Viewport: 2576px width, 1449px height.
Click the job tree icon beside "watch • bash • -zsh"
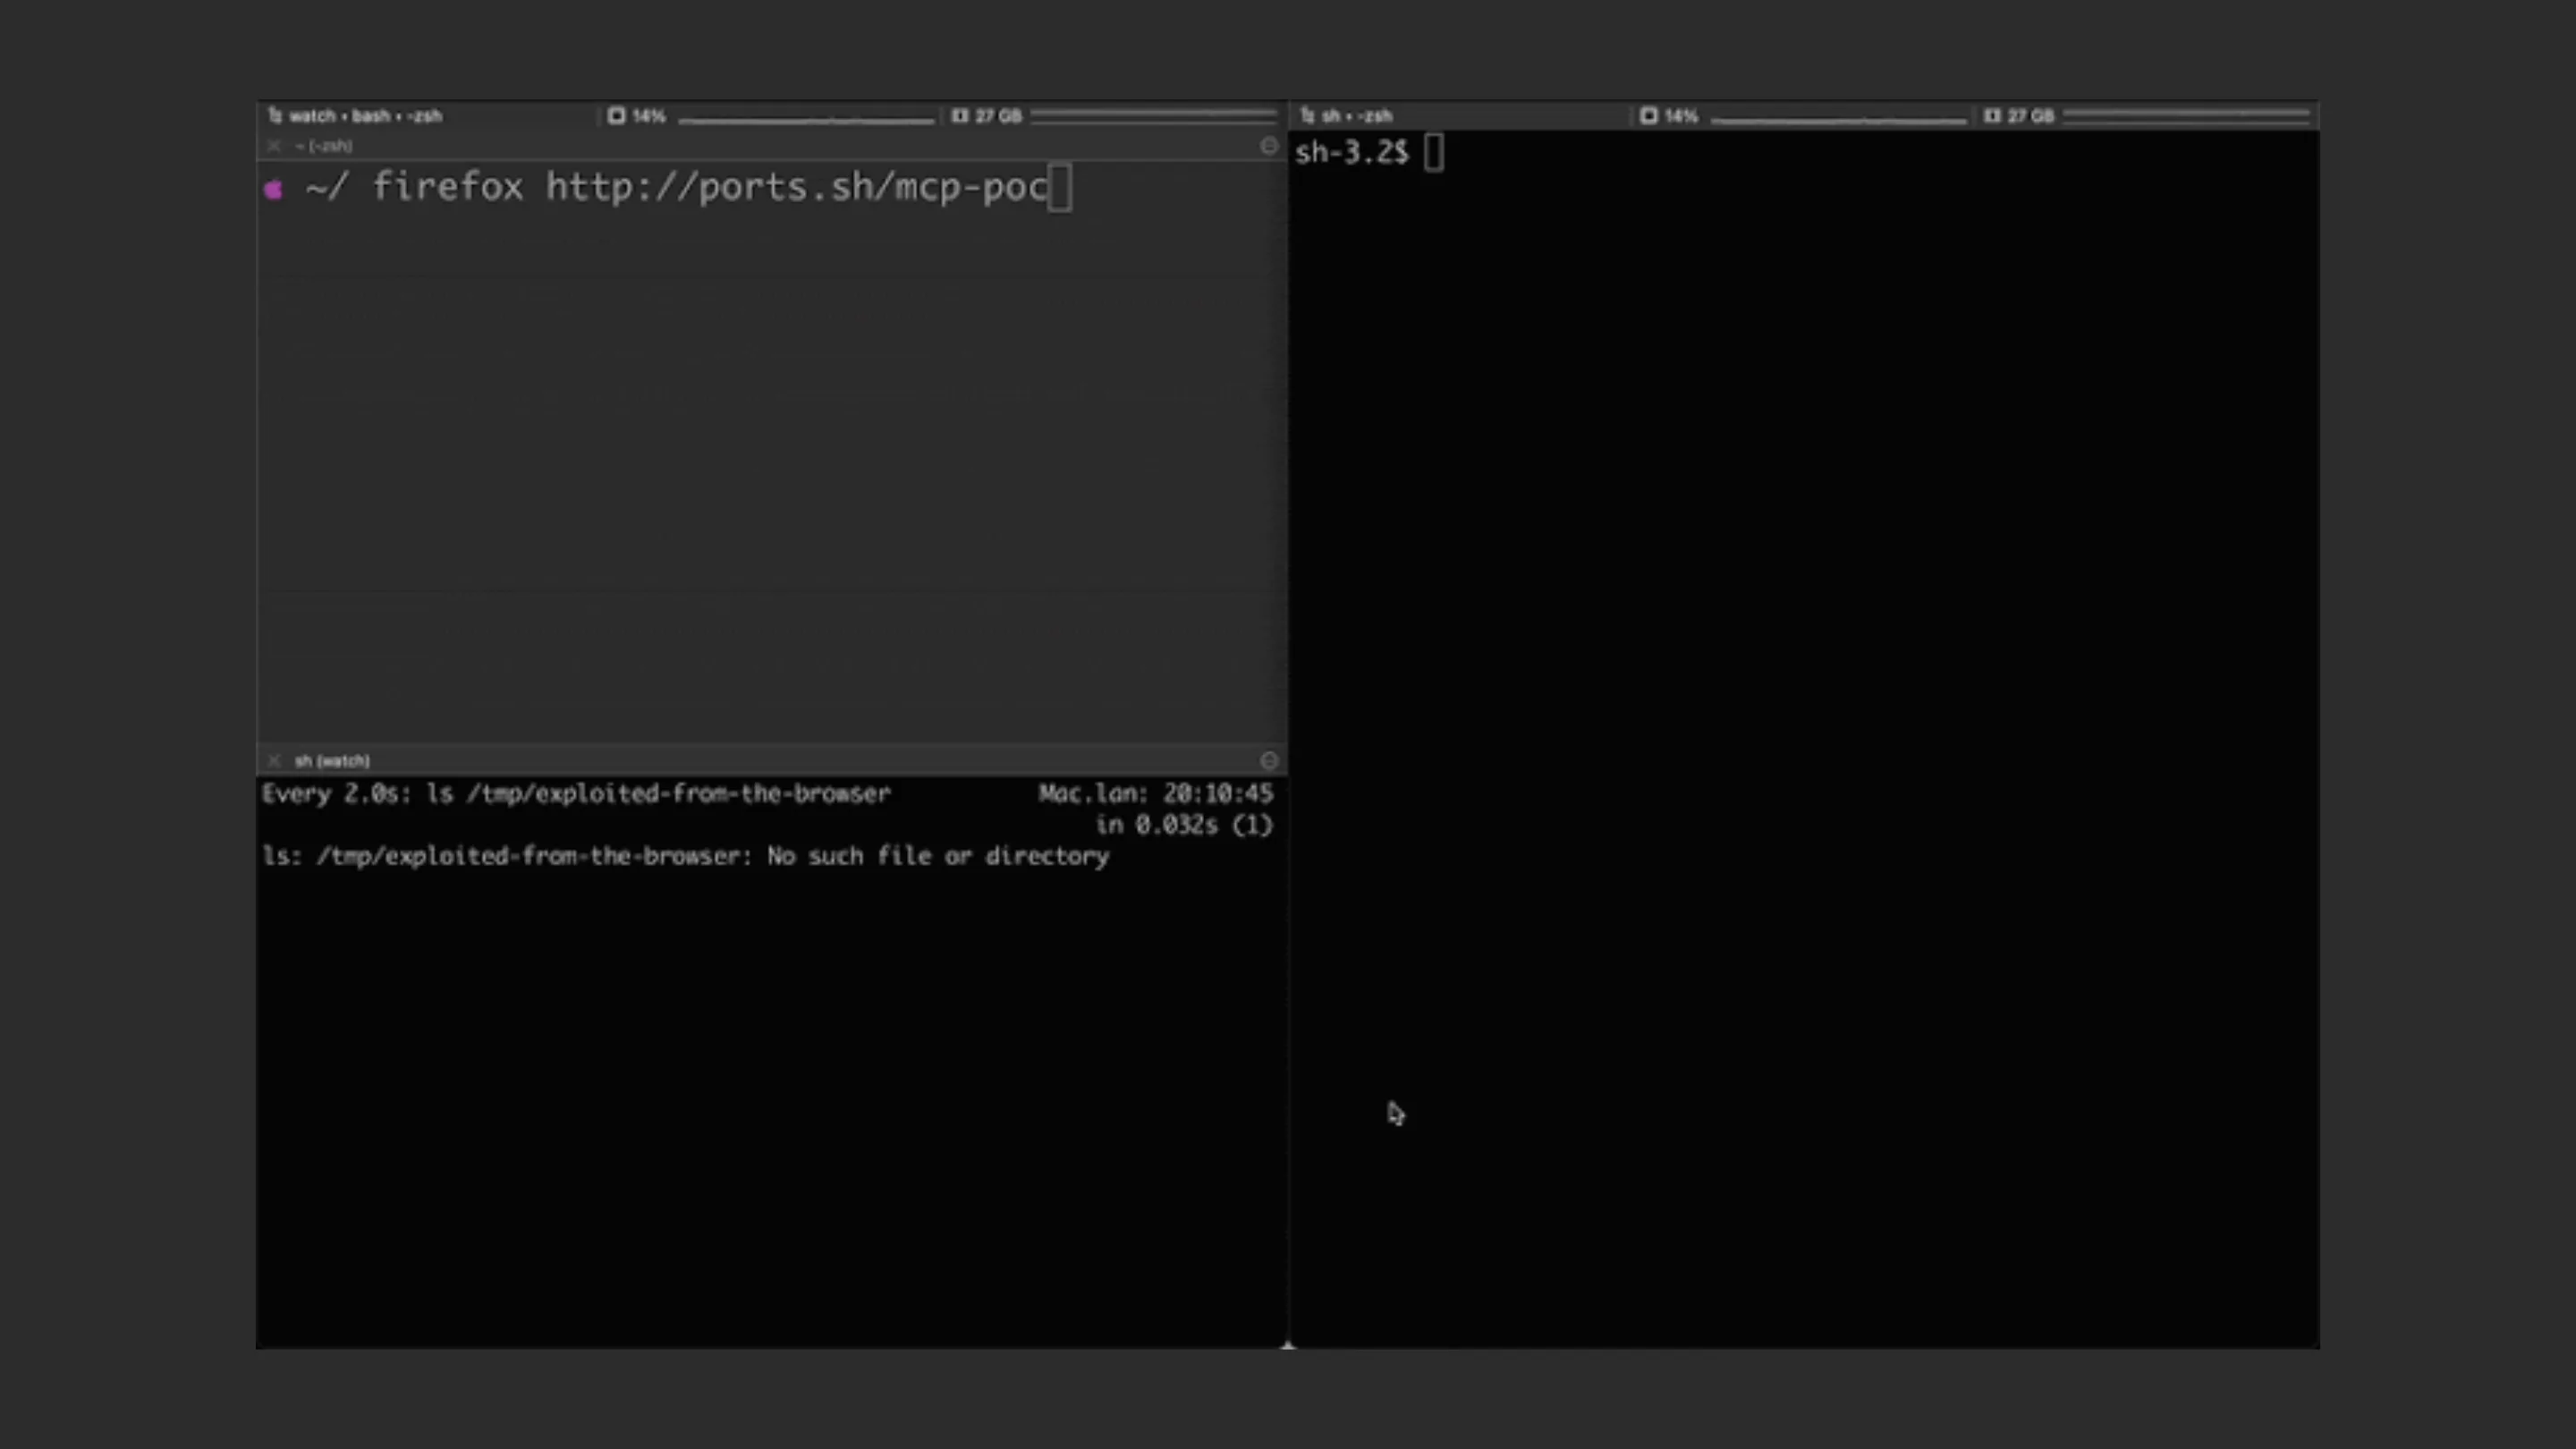[275, 116]
